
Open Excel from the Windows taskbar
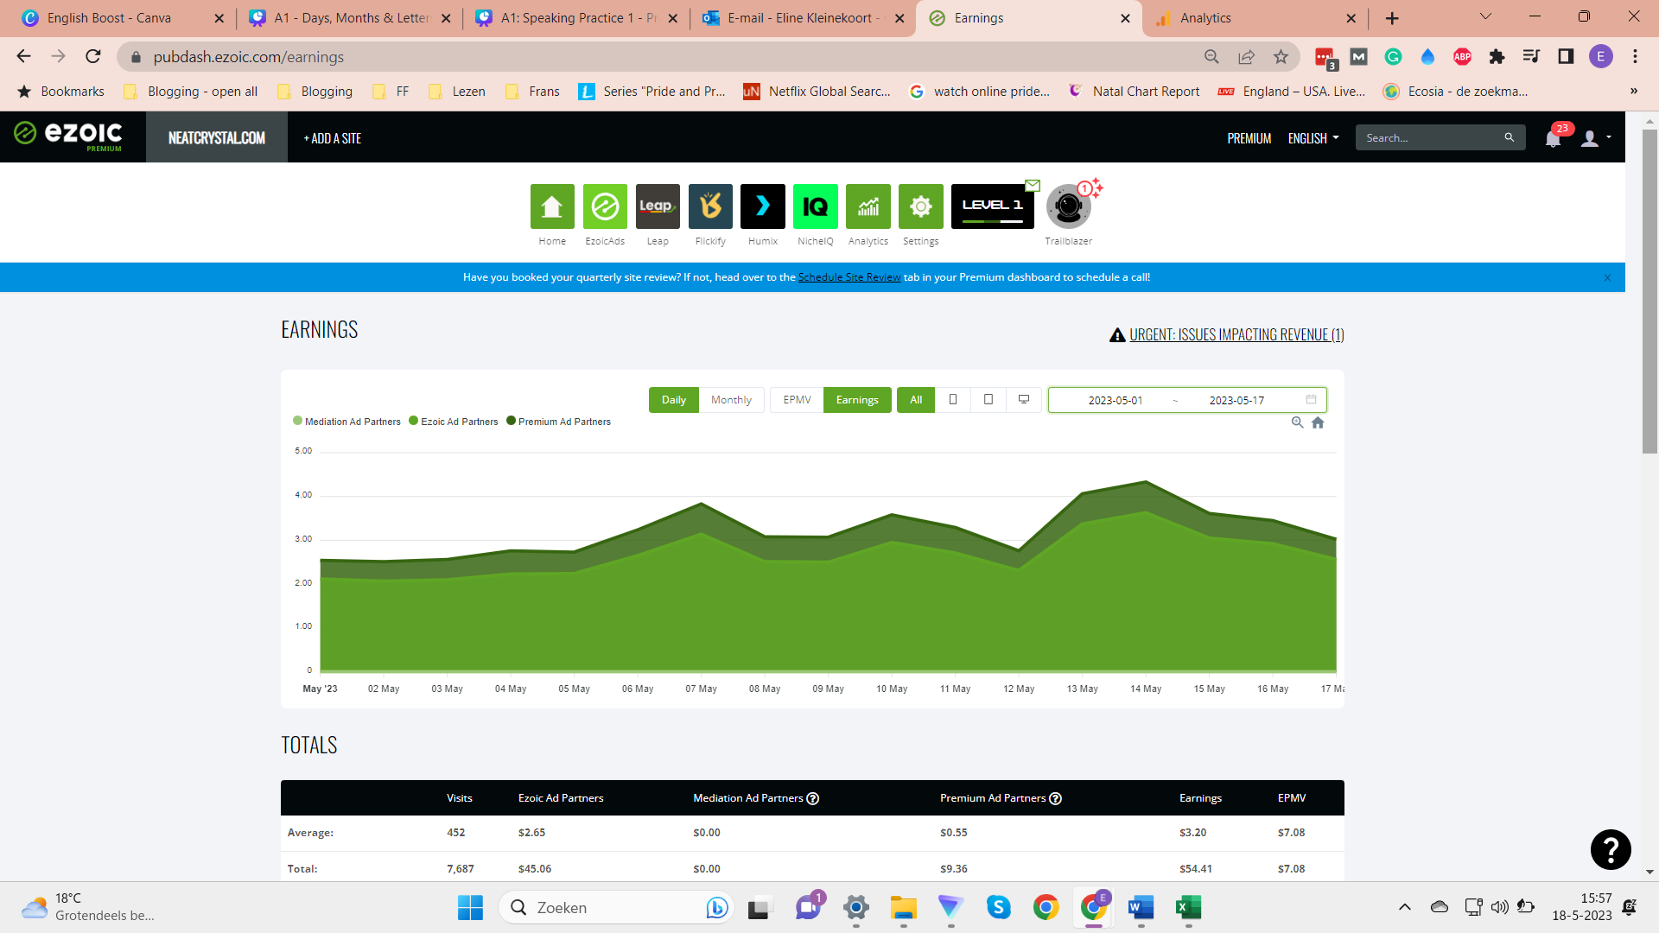point(1188,907)
